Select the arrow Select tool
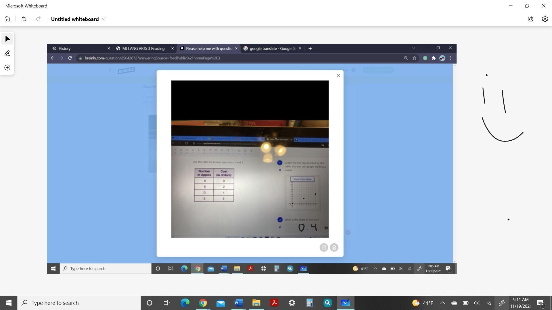This screenshot has height=310, width=552. click(7, 39)
